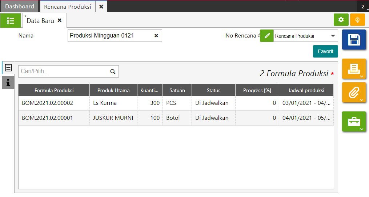Select the detail list side tab
Screen dimensions: 369x197
tap(8, 68)
